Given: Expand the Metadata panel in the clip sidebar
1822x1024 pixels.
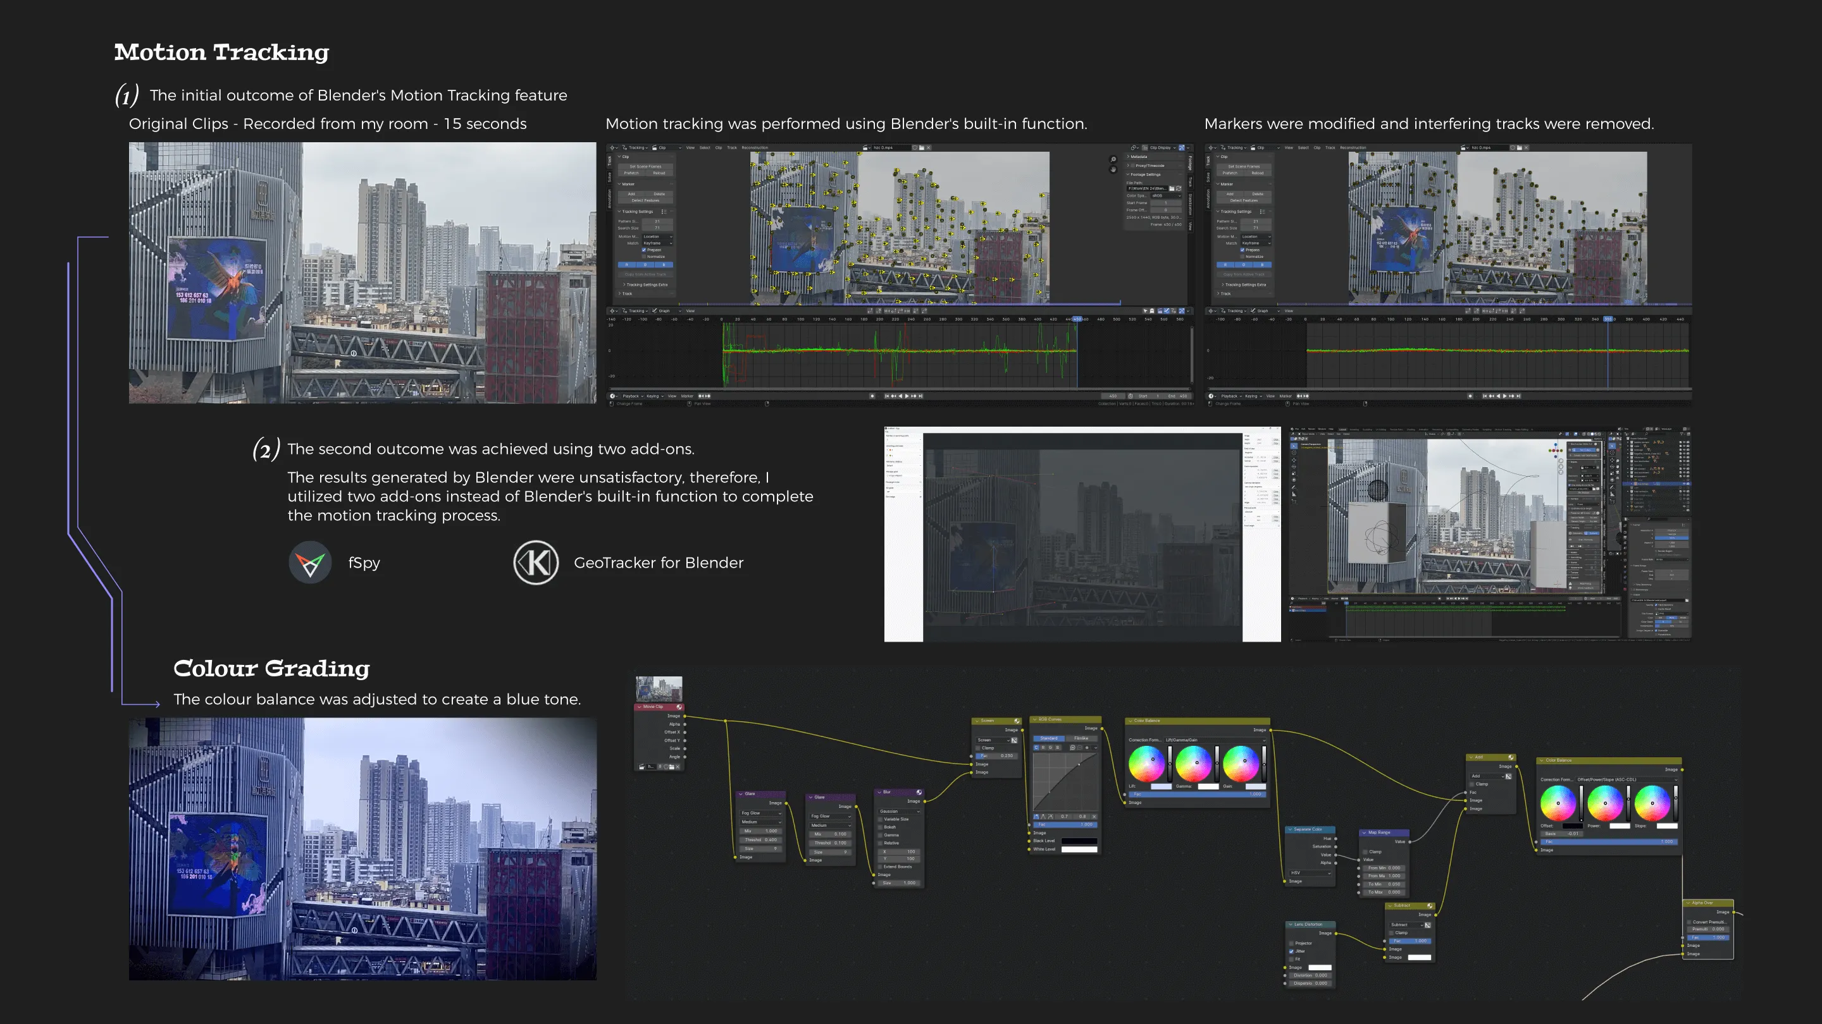Looking at the screenshot, I should (1137, 157).
